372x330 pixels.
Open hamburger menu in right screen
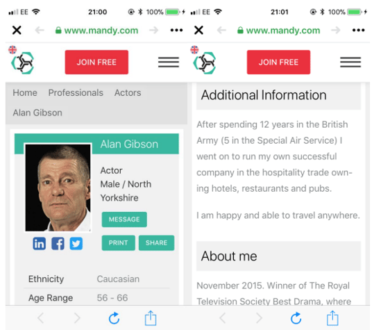pyautogui.click(x=350, y=63)
